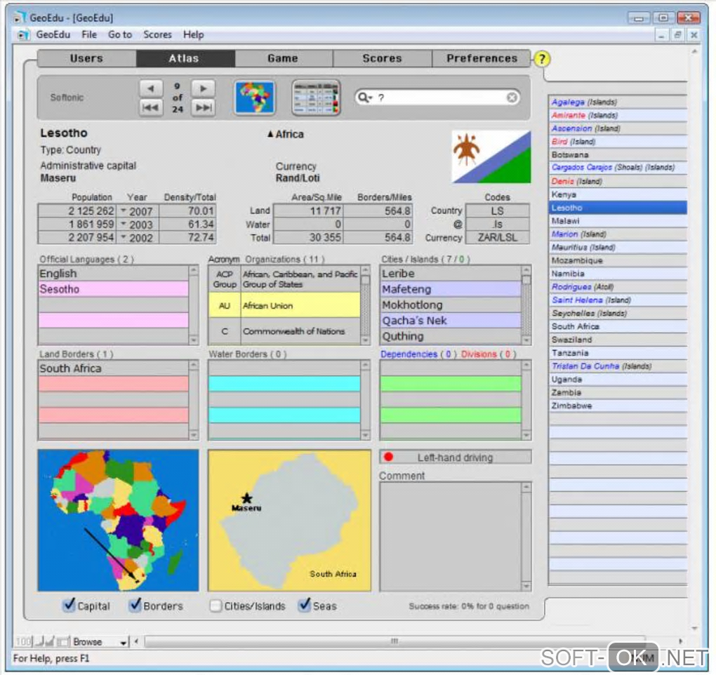Switch to the Users tab
716x675 pixels.
pyautogui.click(x=87, y=58)
